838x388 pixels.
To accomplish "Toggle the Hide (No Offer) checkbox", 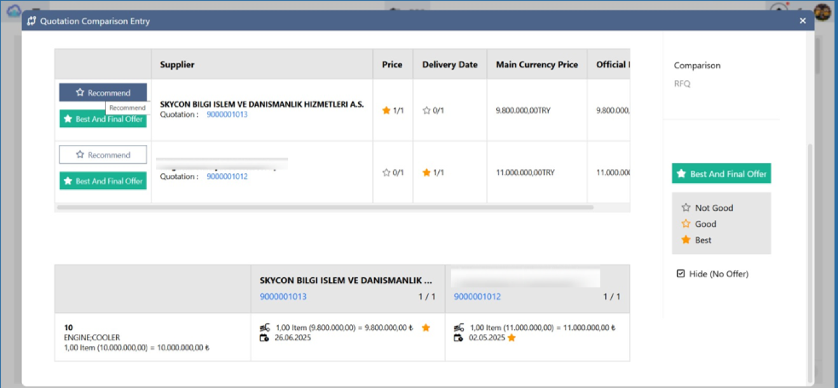I will point(681,274).
